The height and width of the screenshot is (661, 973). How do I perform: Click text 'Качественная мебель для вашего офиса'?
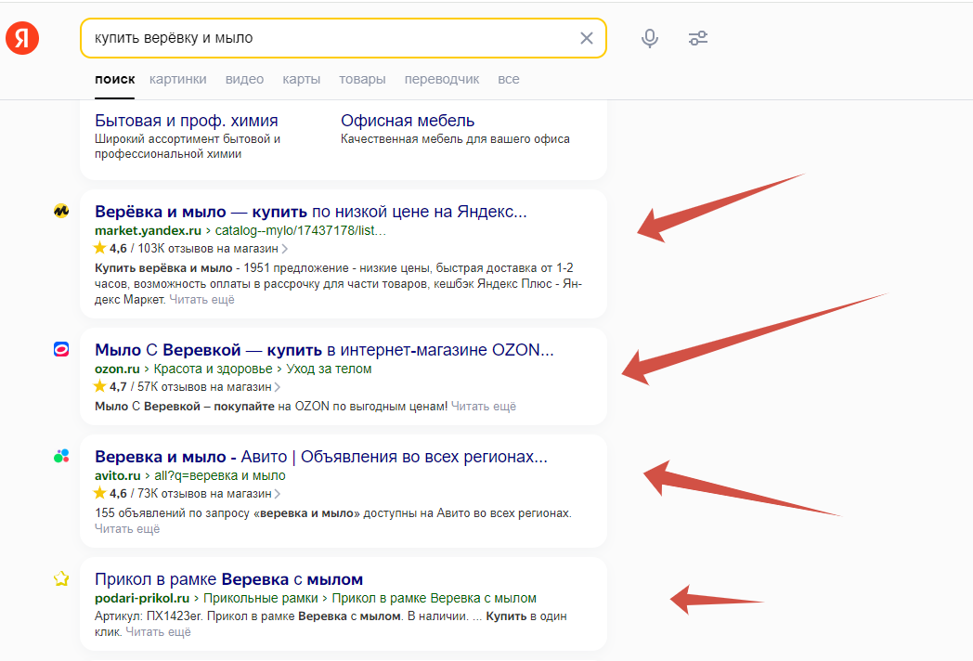pos(455,139)
